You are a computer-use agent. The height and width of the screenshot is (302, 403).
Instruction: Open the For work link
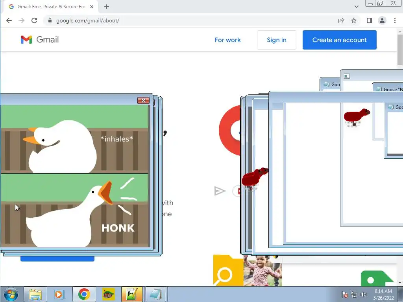click(x=227, y=40)
